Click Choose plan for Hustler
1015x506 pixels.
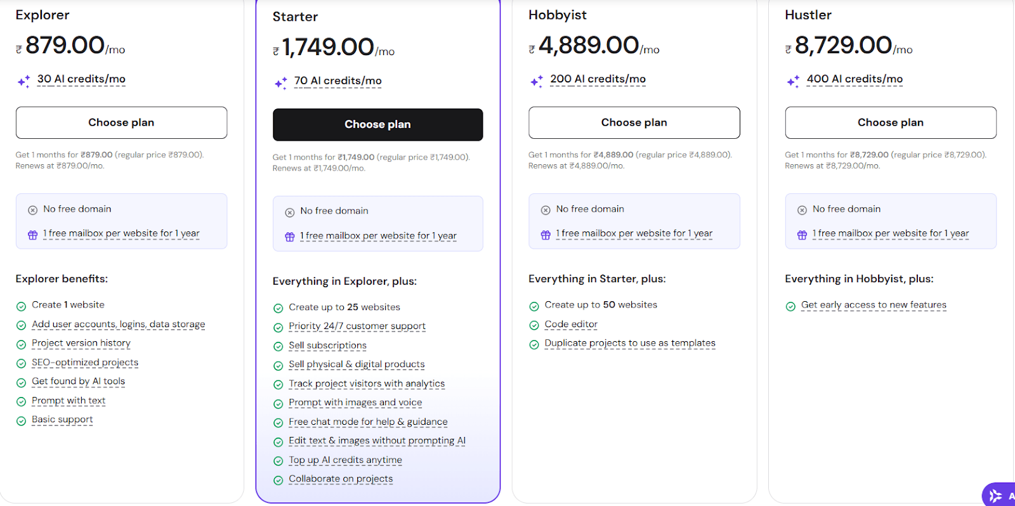891,122
